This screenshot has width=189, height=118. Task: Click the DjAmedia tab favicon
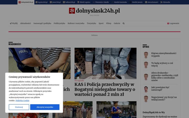(161, 2)
